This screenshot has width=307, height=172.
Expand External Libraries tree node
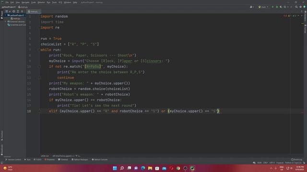[x=6, y=21]
